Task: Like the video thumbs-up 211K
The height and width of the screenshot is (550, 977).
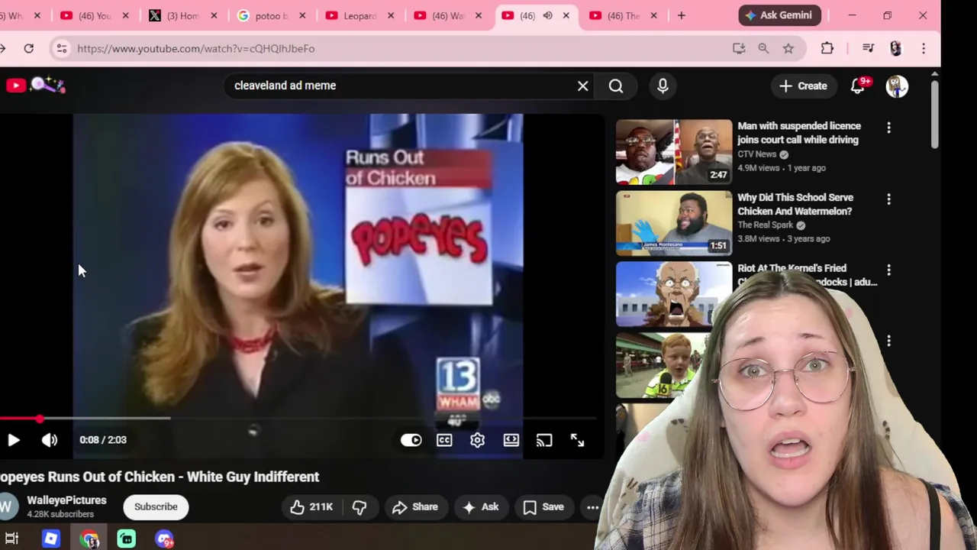Action: 311,507
